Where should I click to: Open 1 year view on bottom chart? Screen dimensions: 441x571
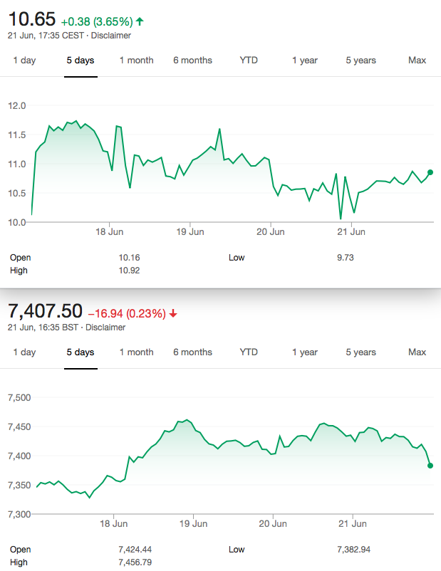point(305,352)
